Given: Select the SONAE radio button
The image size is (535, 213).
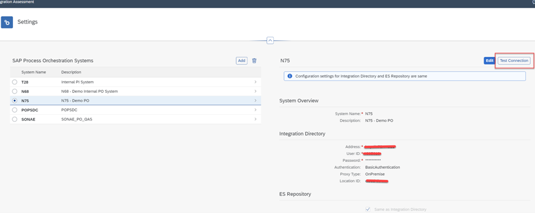Looking at the screenshot, I should click(14, 120).
